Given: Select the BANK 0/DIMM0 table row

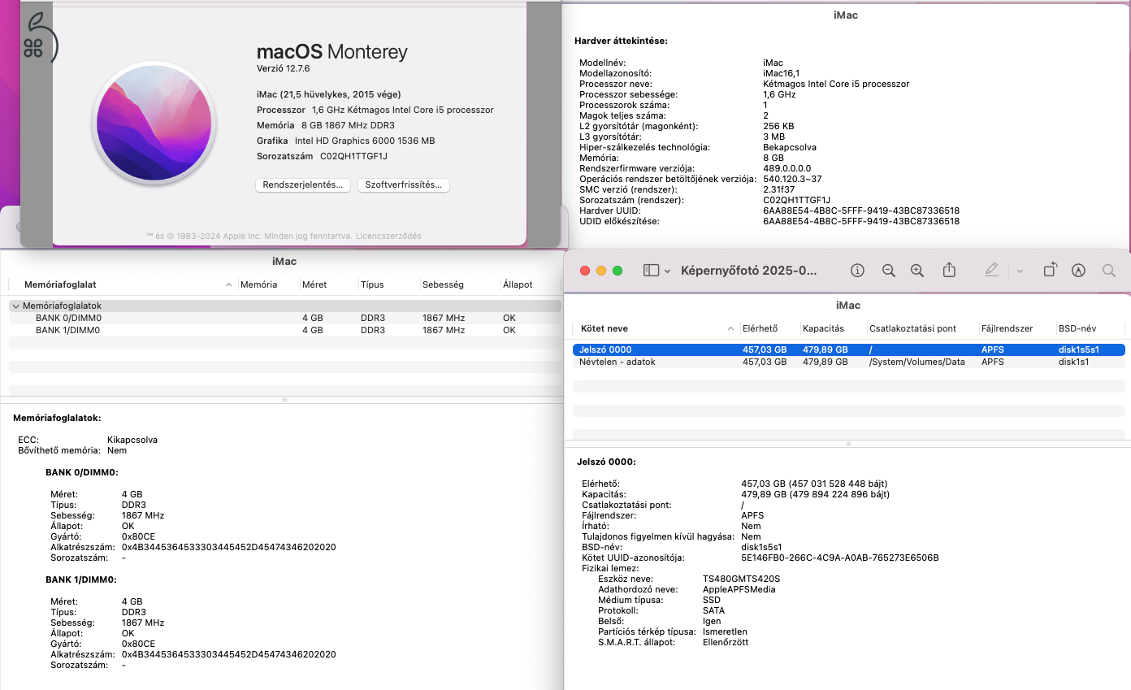Looking at the screenshot, I should pos(284,319).
